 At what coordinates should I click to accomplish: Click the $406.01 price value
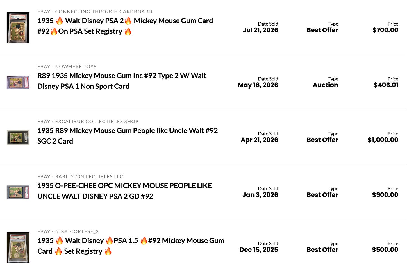click(386, 85)
